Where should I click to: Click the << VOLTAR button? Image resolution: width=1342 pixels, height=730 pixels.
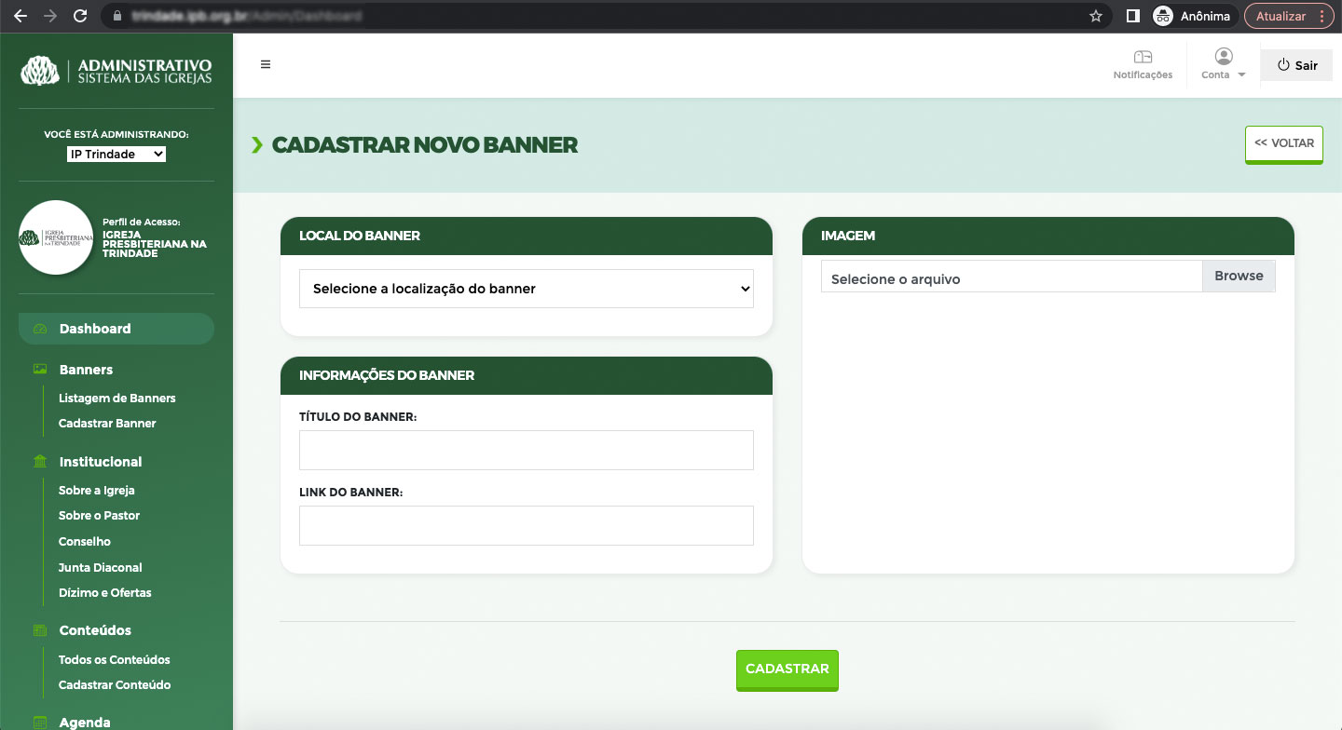(x=1283, y=143)
